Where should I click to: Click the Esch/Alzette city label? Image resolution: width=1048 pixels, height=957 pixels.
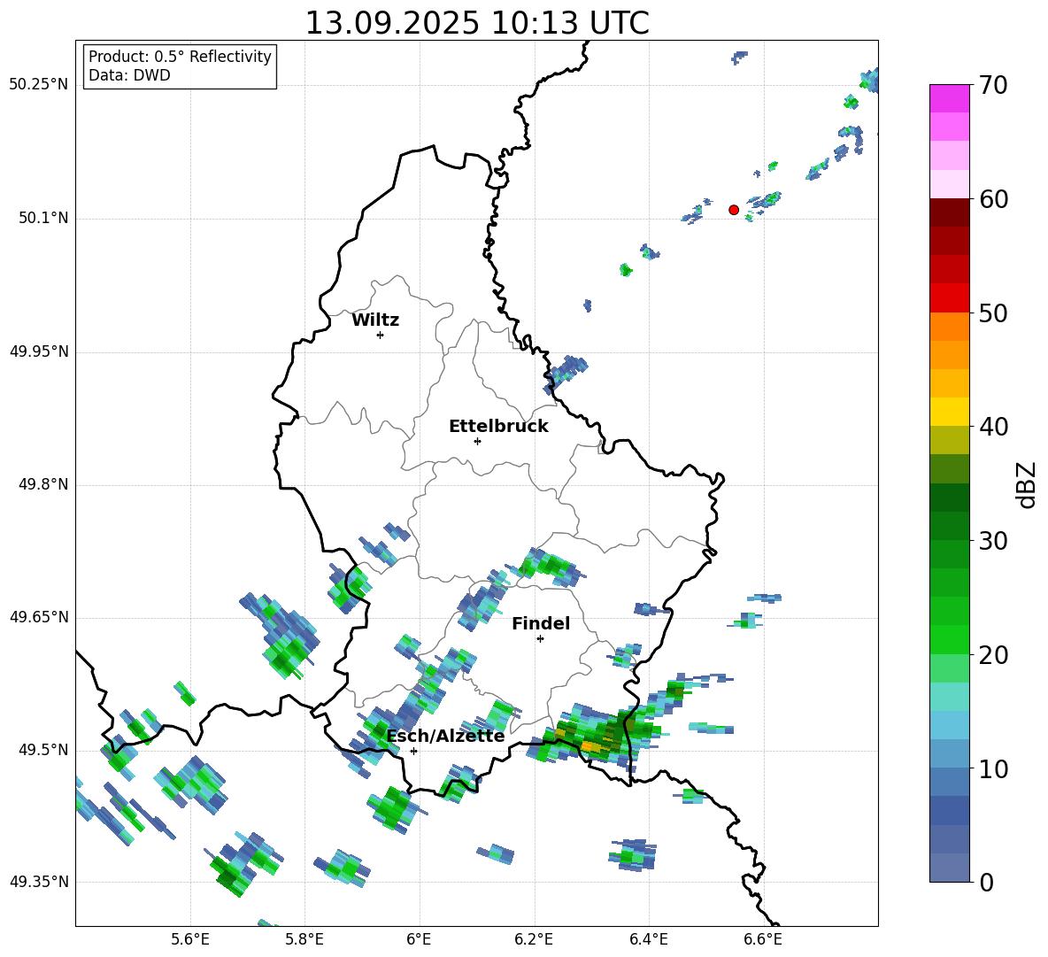pyautogui.click(x=445, y=736)
